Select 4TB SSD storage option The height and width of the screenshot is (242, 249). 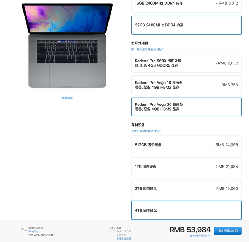pos(186,210)
